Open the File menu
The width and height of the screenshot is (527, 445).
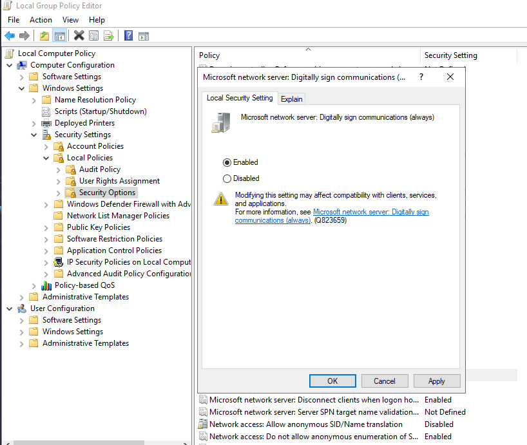14,20
